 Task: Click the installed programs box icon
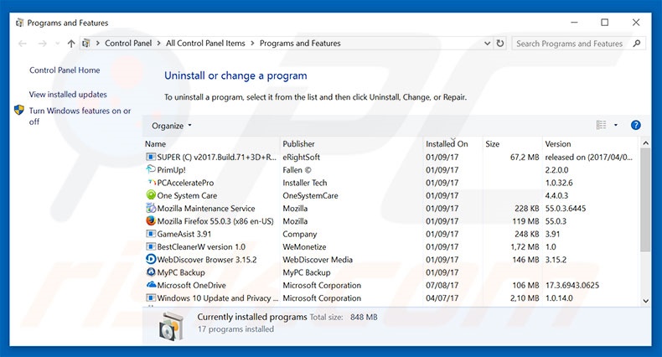point(172,326)
